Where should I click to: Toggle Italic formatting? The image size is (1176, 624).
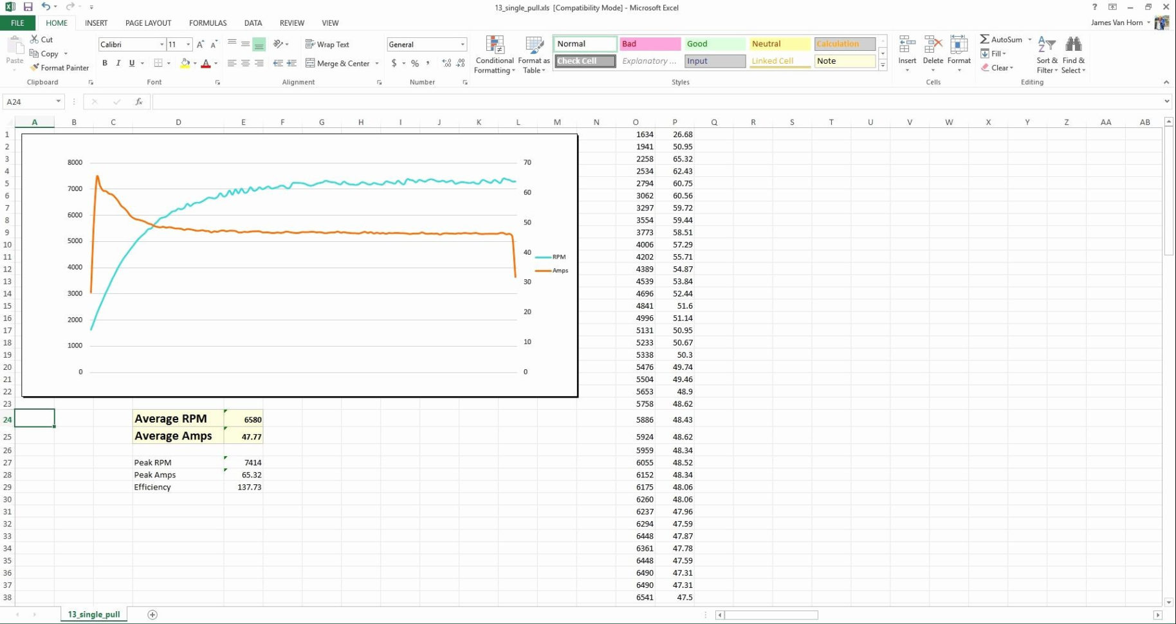tap(118, 63)
